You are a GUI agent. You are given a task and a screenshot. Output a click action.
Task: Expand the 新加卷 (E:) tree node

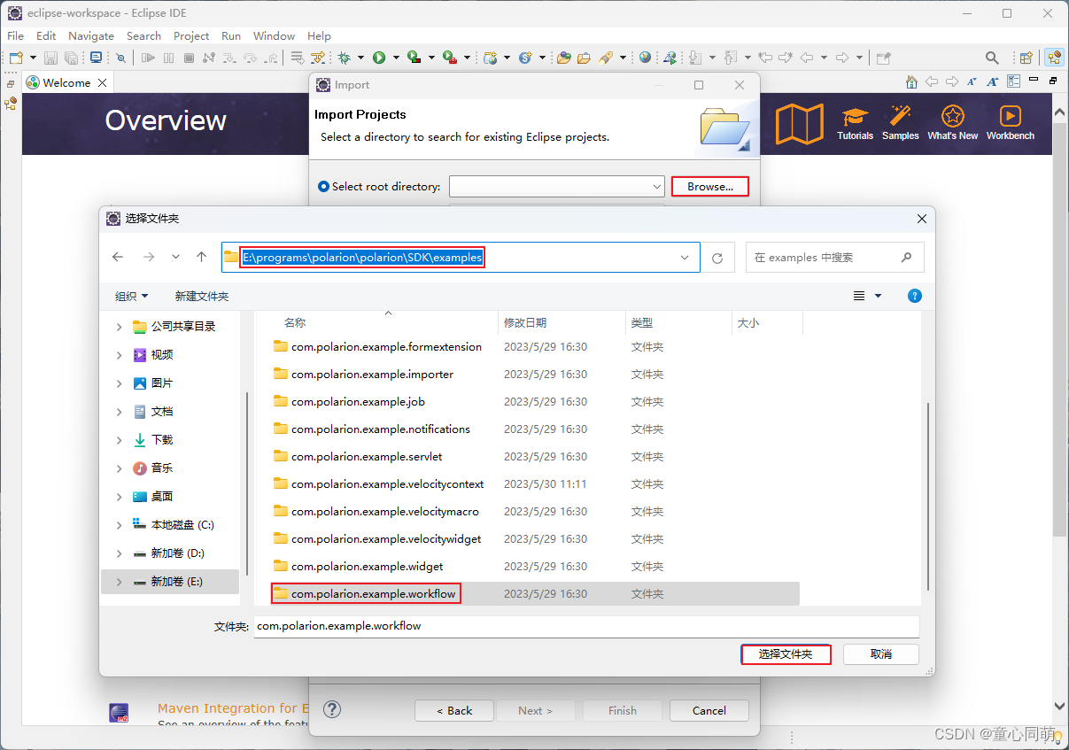click(x=120, y=582)
